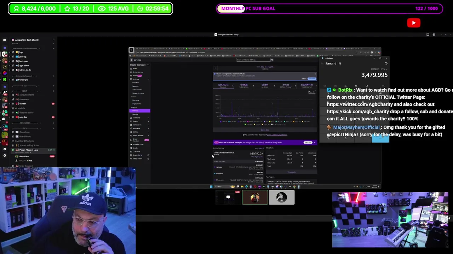Close the Twitch Turbo revenue banner X
The width and height of the screenshot is (453, 254).
[315, 74]
